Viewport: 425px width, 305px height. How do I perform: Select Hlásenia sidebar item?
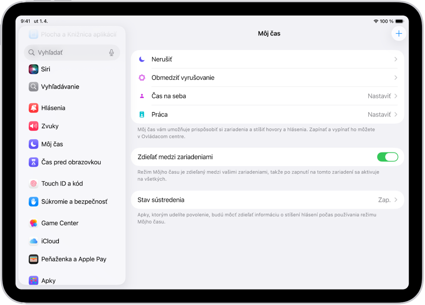click(x=72, y=108)
